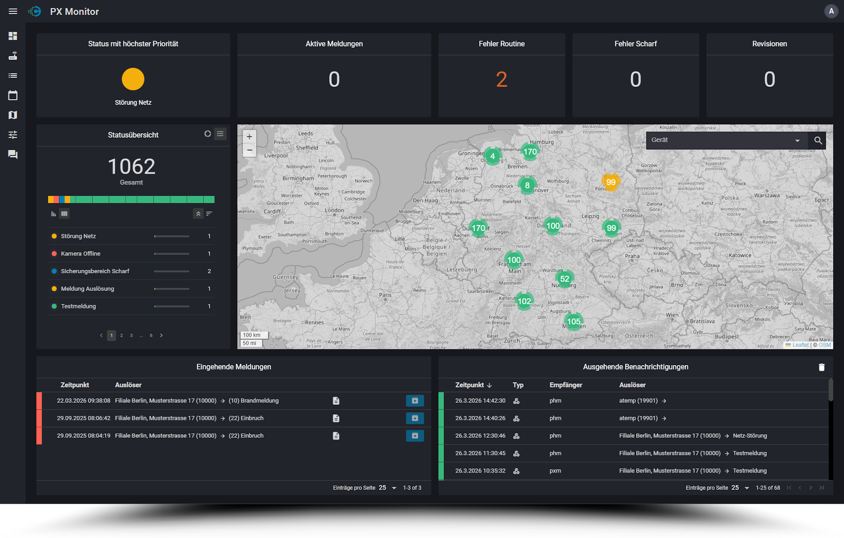
Task: Sort incoming messages by Zeitpunkt header
Action: [75, 385]
